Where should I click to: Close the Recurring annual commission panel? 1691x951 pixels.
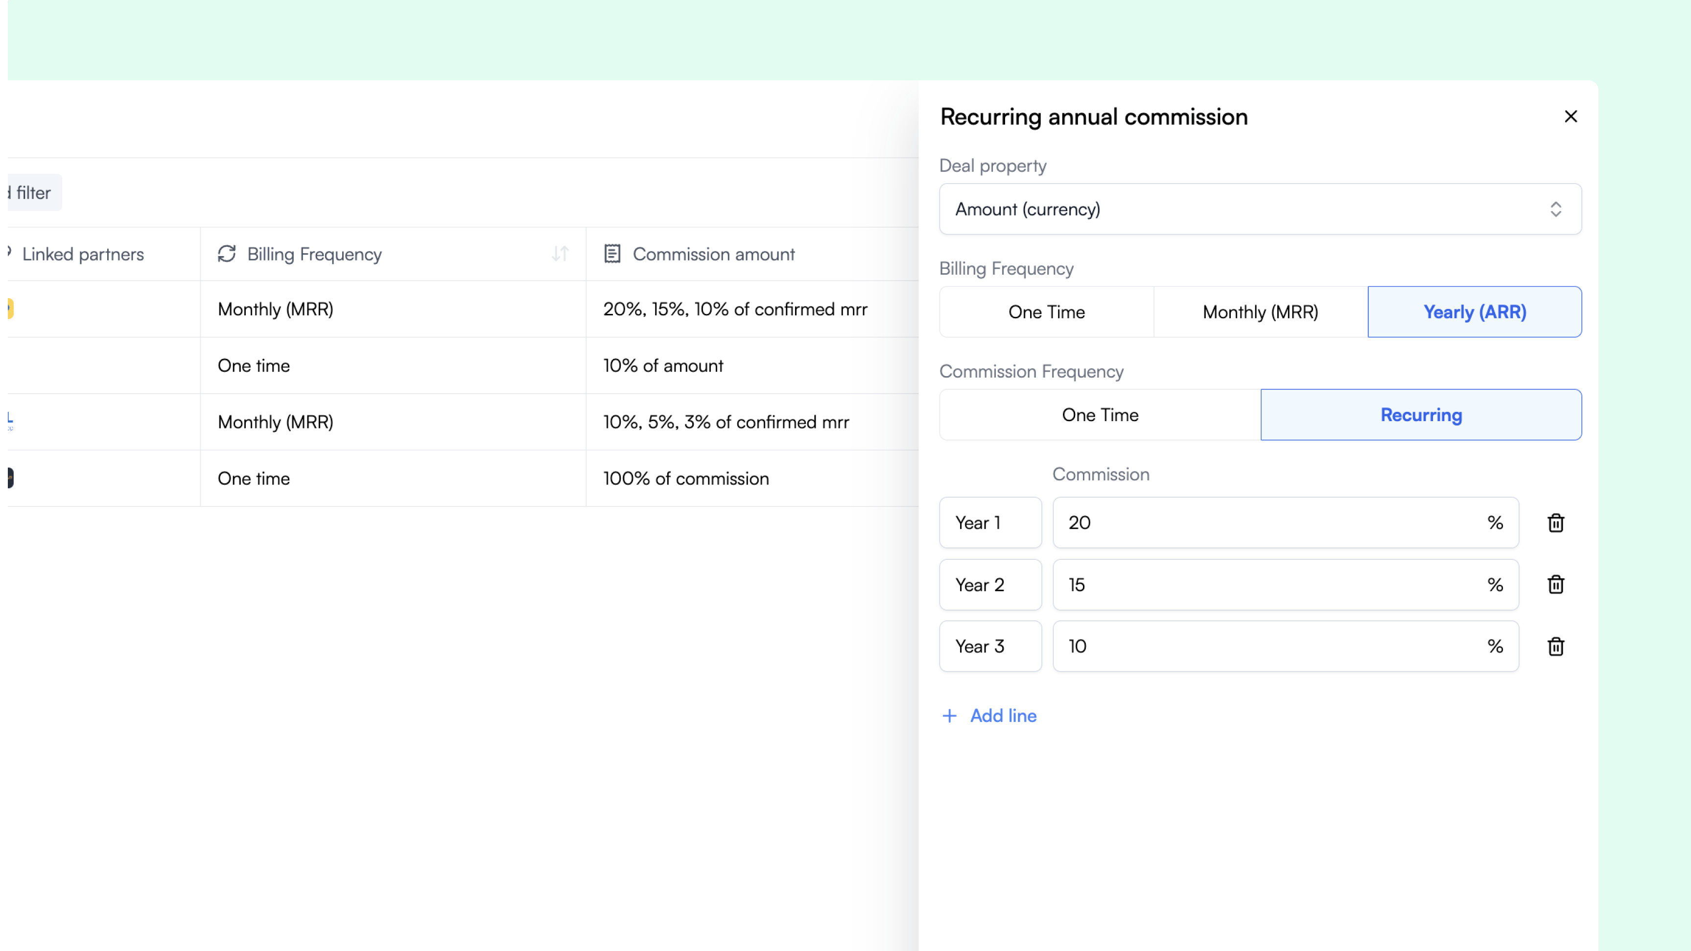pos(1570,116)
